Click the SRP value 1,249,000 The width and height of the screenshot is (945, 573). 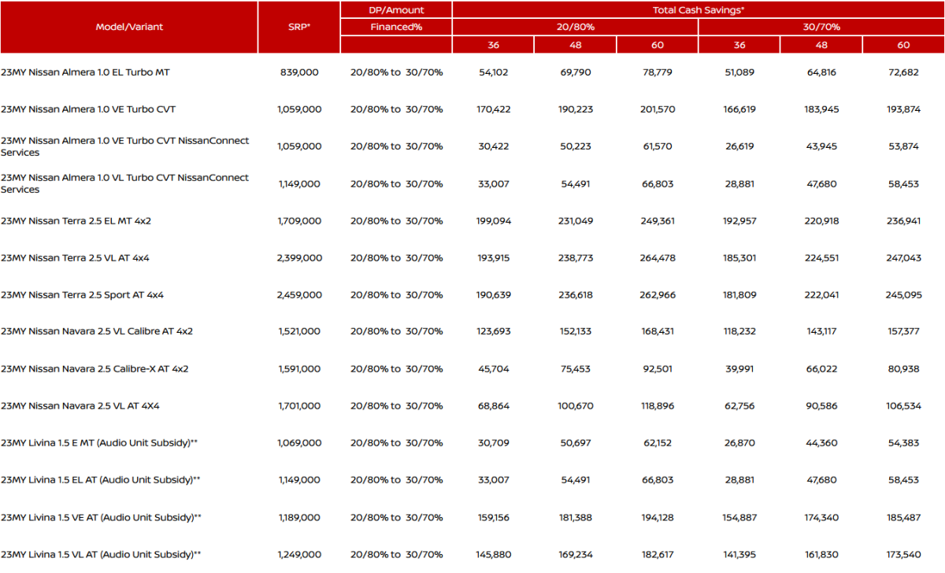click(x=299, y=554)
